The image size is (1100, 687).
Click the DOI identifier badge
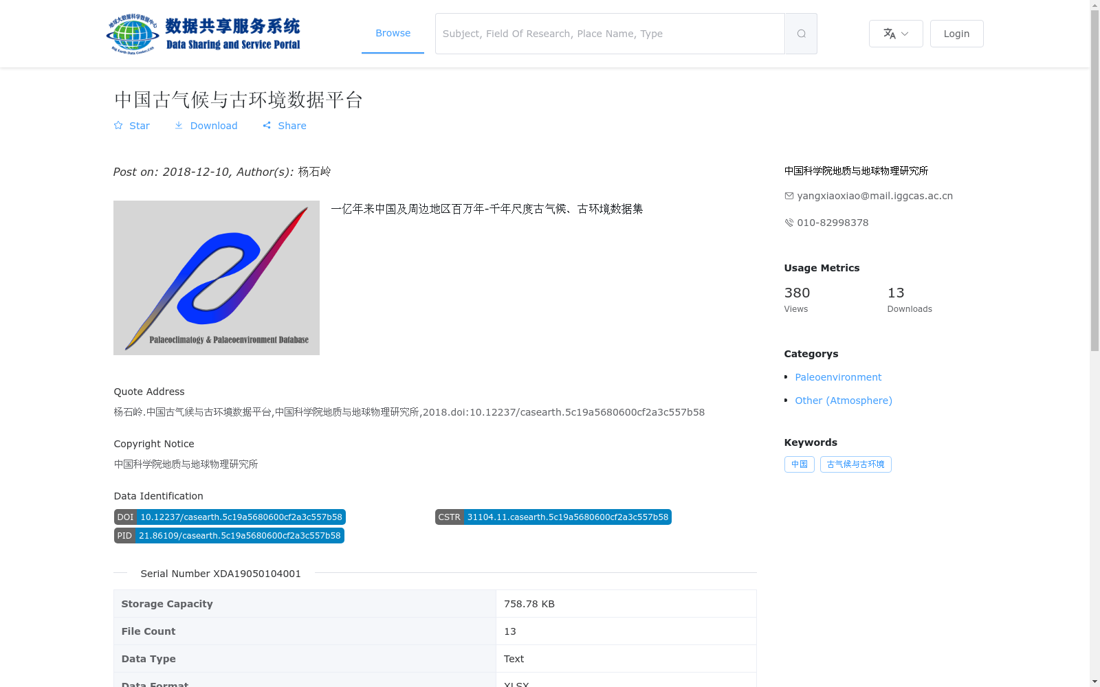pos(230,517)
